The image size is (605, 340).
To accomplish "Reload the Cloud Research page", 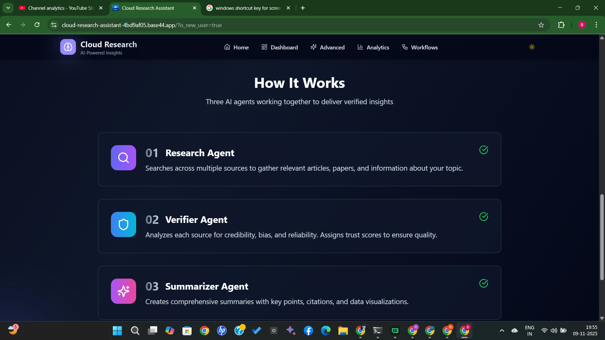I will (x=37, y=25).
